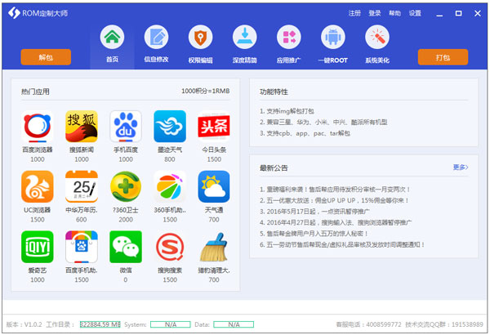Open the 权限编辑 permission shield icon
This screenshot has width=490, height=335.
tap(200, 37)
